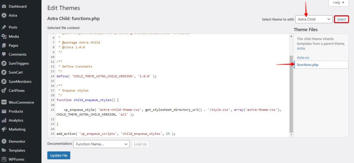Click the SureTriggers icon
Screen dimensions: 354x163
(4, 63)
